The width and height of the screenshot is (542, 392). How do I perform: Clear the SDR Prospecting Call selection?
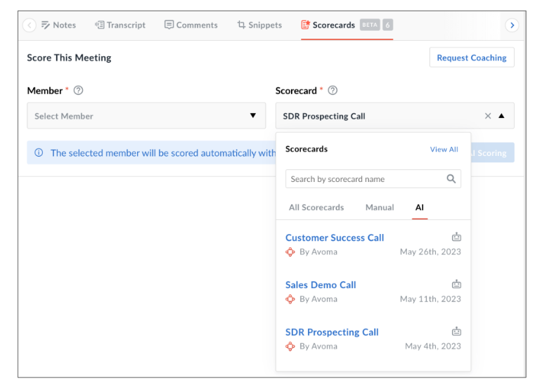pos(488,116)
